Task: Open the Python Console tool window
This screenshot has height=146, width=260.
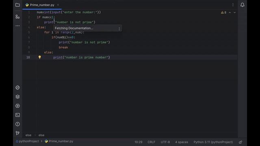Action: [x=17, y=88]
